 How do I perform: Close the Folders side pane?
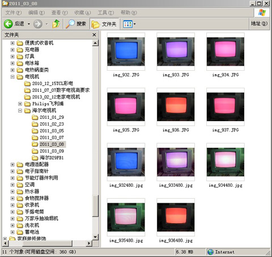pos(94,35)
